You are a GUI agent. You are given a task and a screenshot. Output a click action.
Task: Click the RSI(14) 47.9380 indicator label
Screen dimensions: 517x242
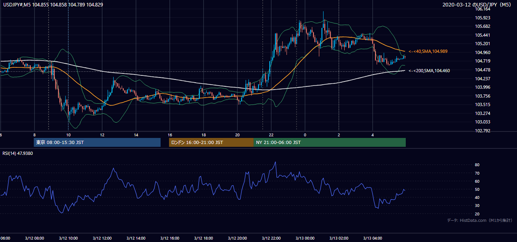click(18, 153)
